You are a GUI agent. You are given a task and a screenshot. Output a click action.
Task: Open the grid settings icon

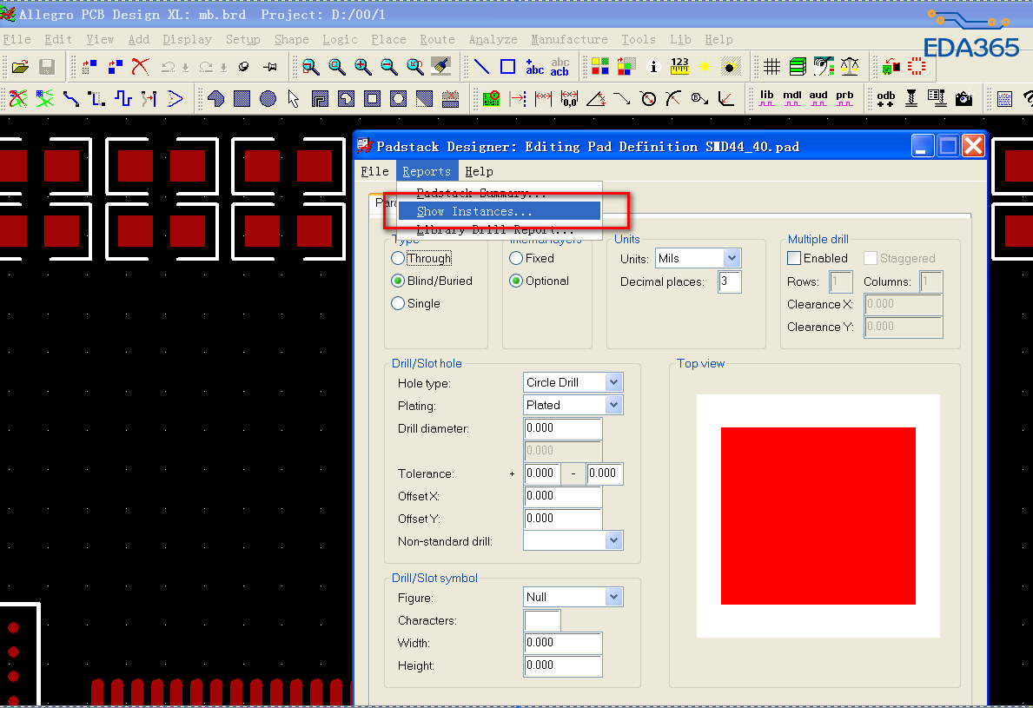771,67
